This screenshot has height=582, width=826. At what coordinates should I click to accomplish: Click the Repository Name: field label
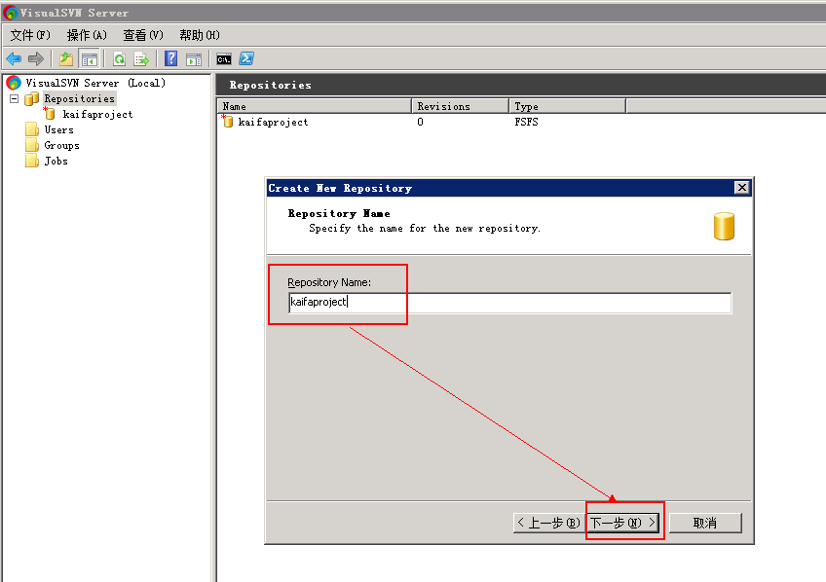point(329,282)
